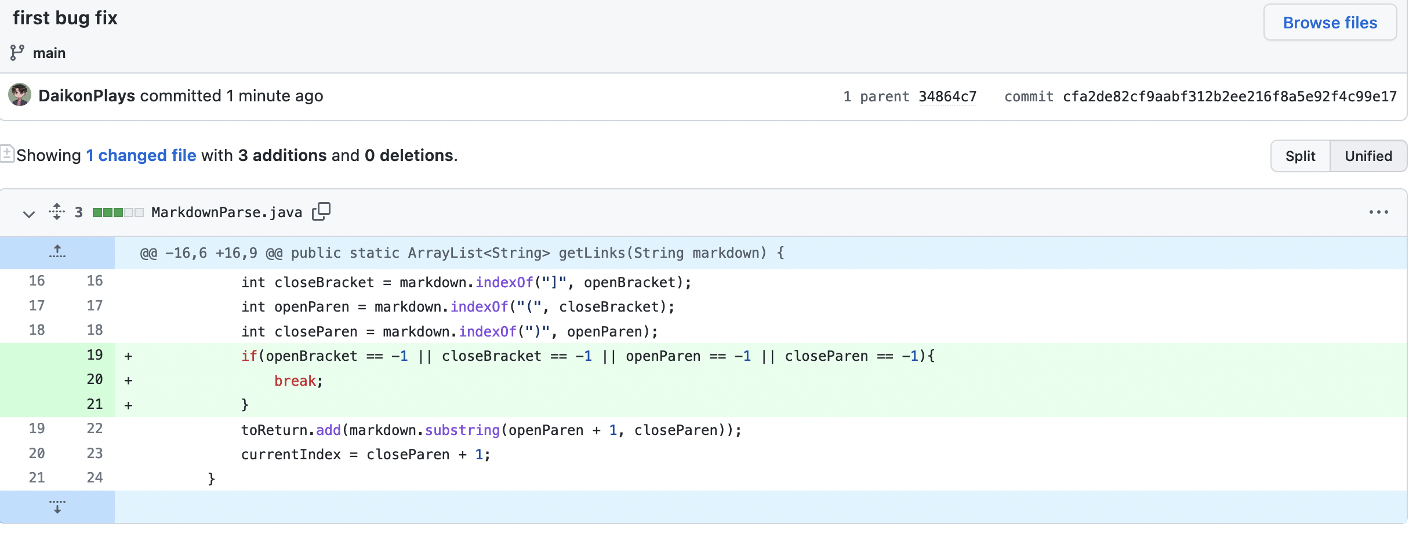Click new line number 22 beside toReturn.add
The height and width of the screenshot is (534, 1409).
coord(95,429)
